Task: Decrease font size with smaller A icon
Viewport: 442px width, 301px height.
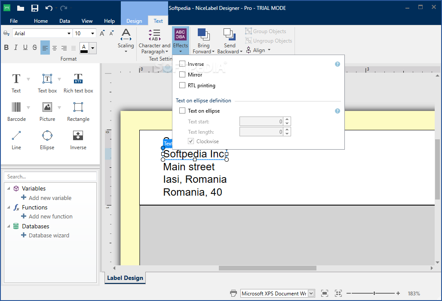Action: (112, 33)
